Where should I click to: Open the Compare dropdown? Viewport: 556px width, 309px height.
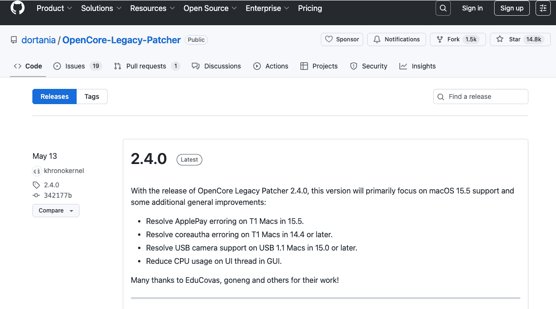click(56, 211)
